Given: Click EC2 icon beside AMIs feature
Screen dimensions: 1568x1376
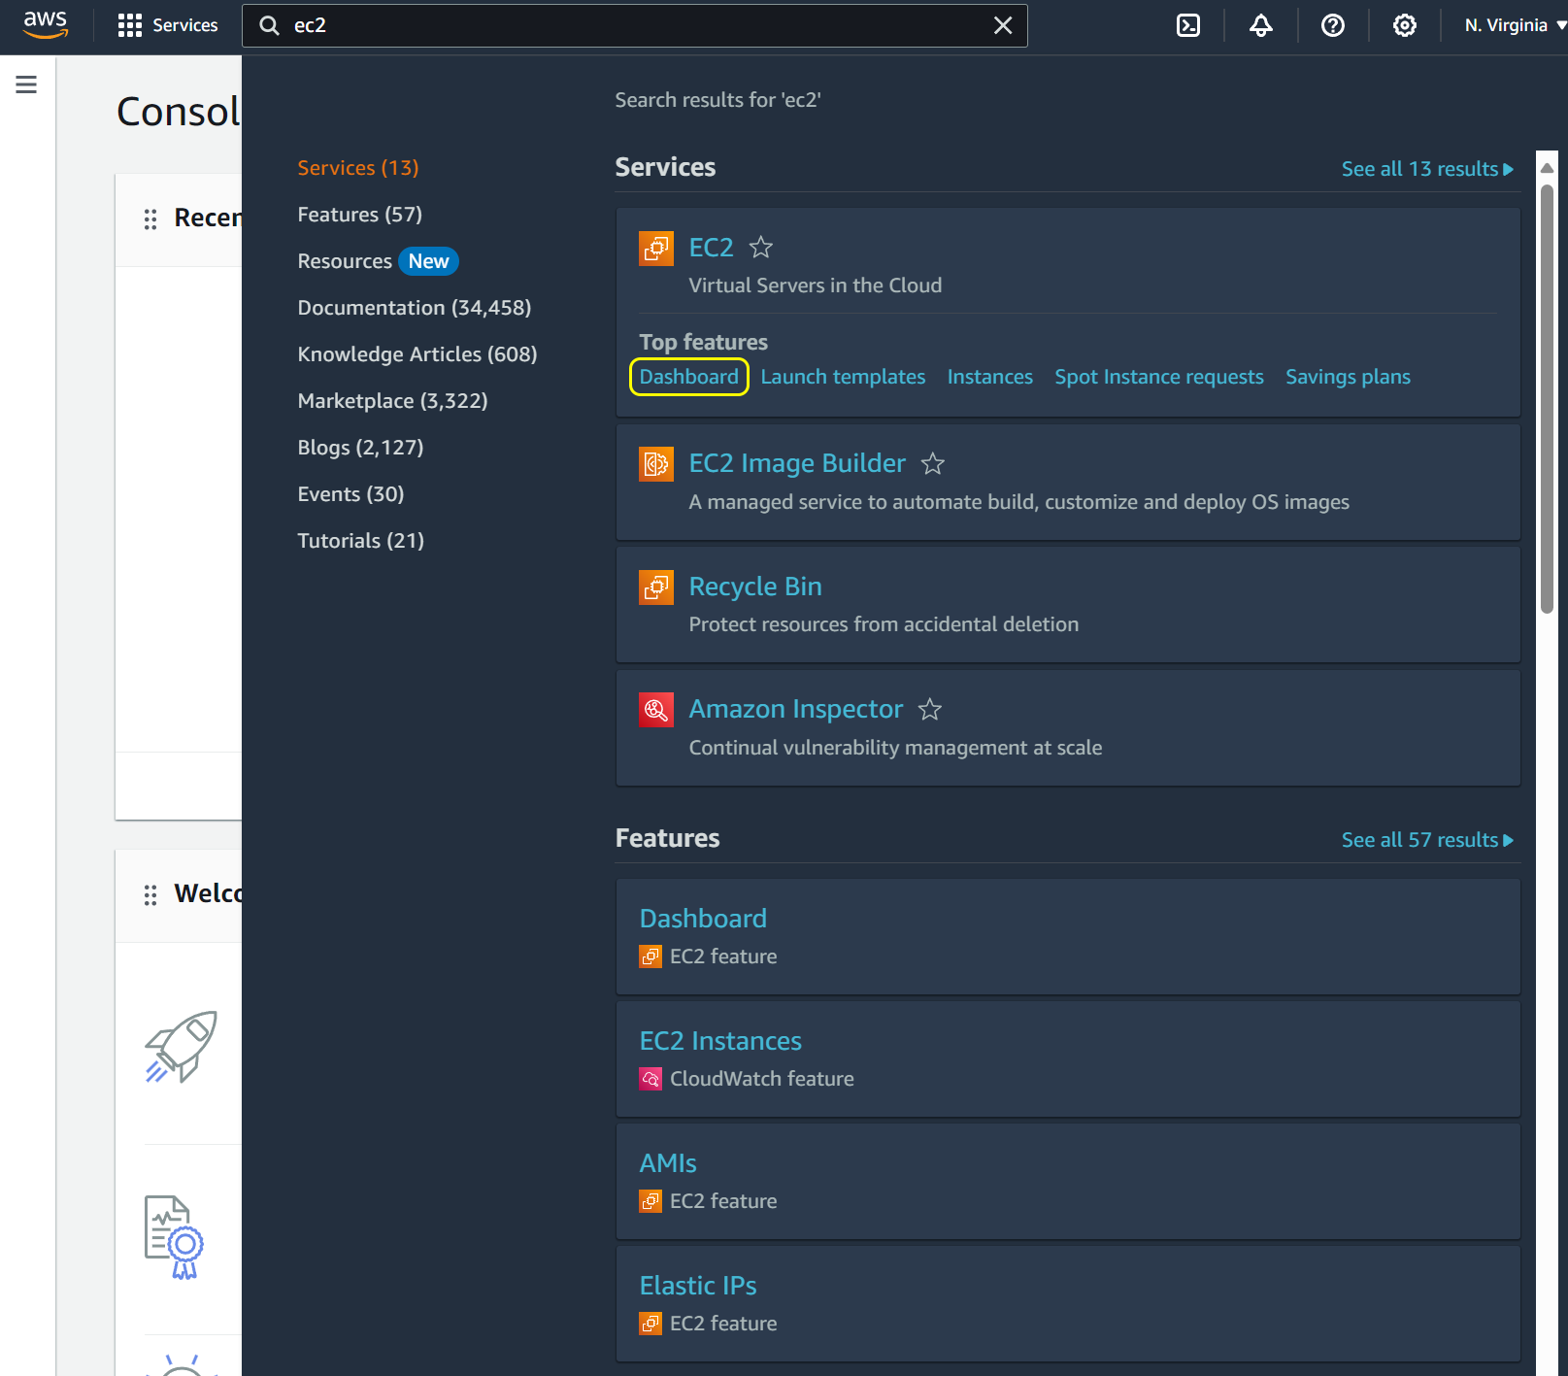Looking at the screenshot, I should [651, 1201].
